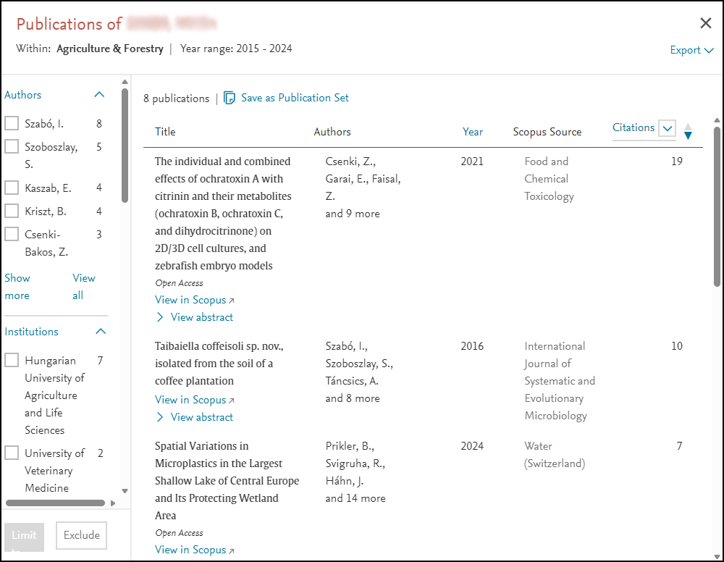Image resolution: width=724 pixels, height=562 pixels.
Task: Click 'Agriculture & Forestry' subject text
Action: click(x=110, y=49)
